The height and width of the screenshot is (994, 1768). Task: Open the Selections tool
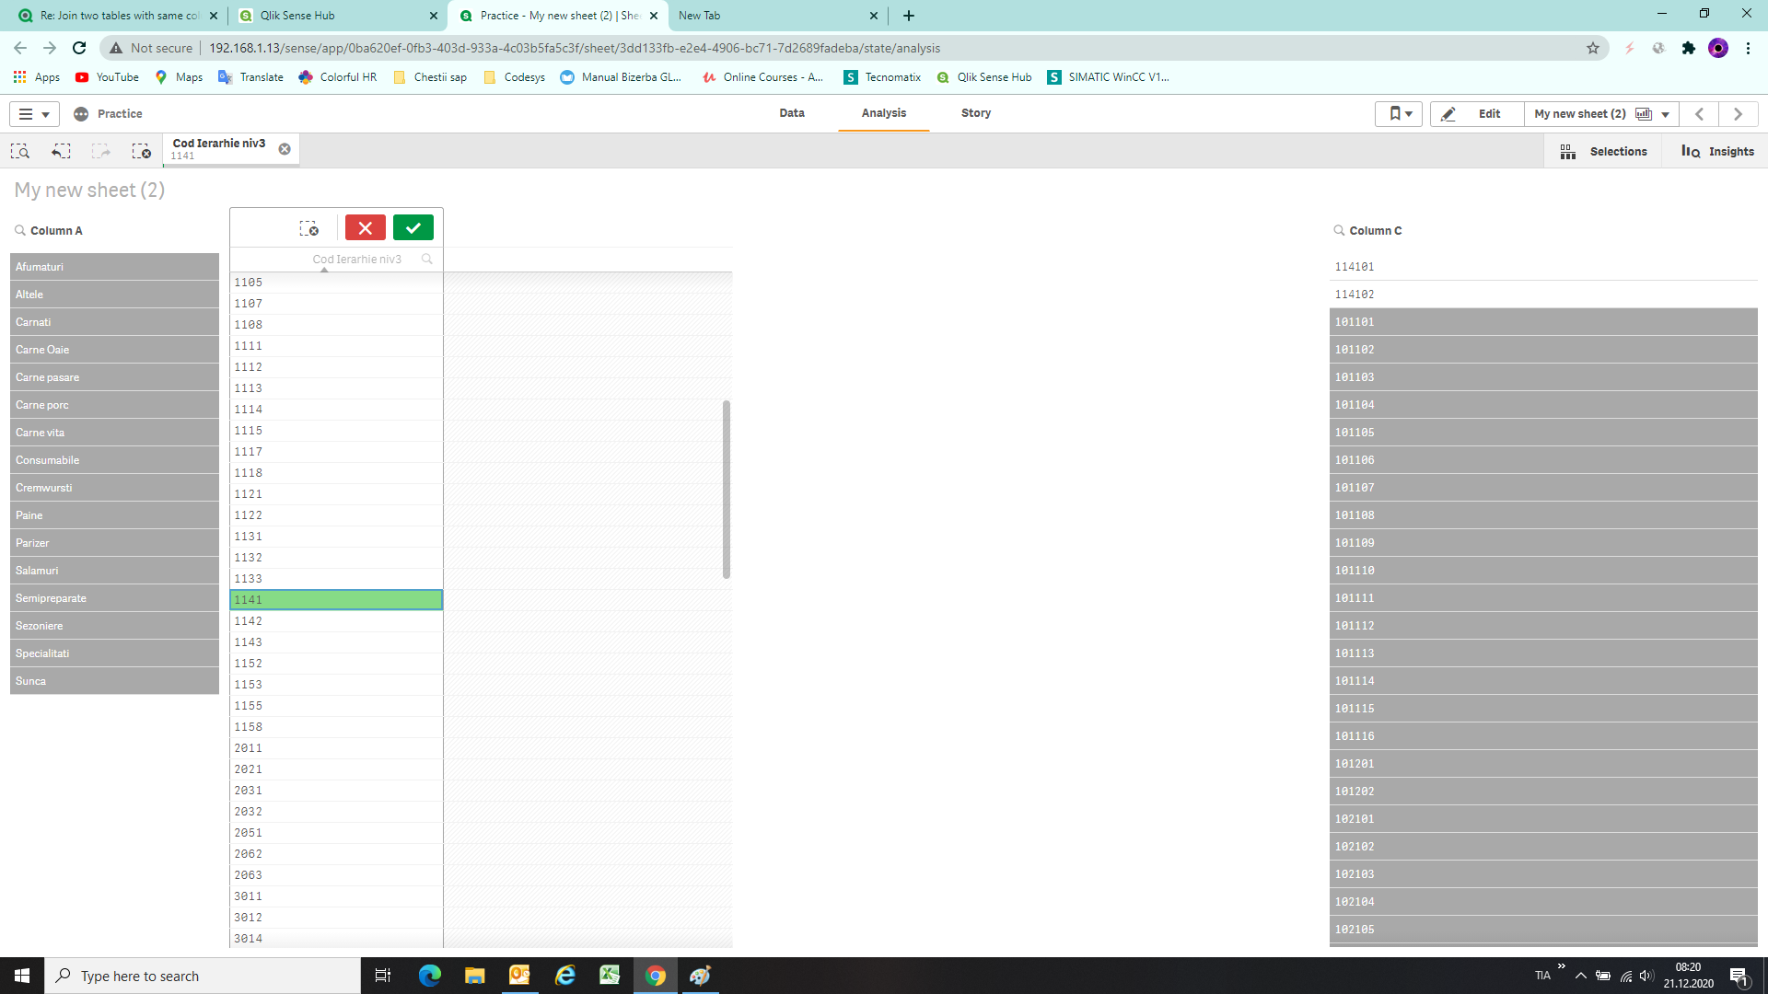pos(1603,152)
